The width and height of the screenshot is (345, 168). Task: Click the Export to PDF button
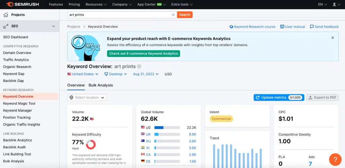point(322,97)
